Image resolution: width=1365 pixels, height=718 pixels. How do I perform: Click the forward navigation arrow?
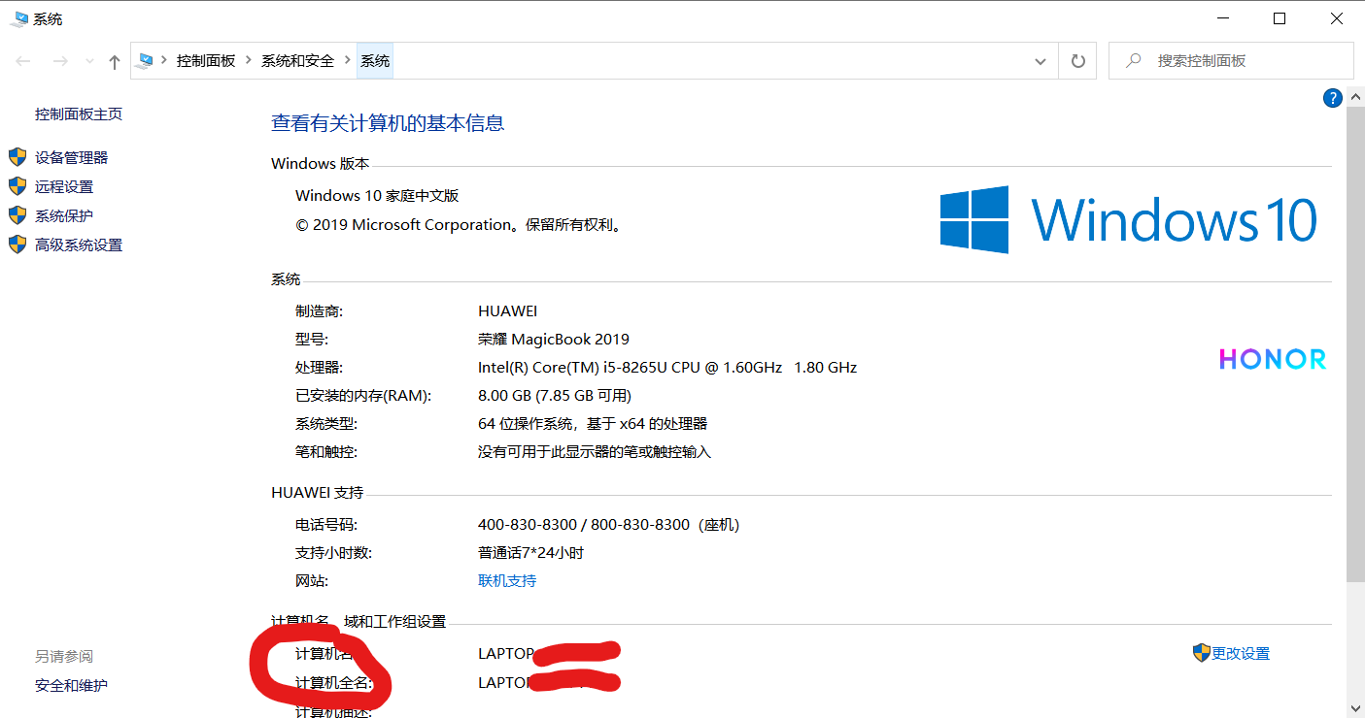tap(60, 61)
